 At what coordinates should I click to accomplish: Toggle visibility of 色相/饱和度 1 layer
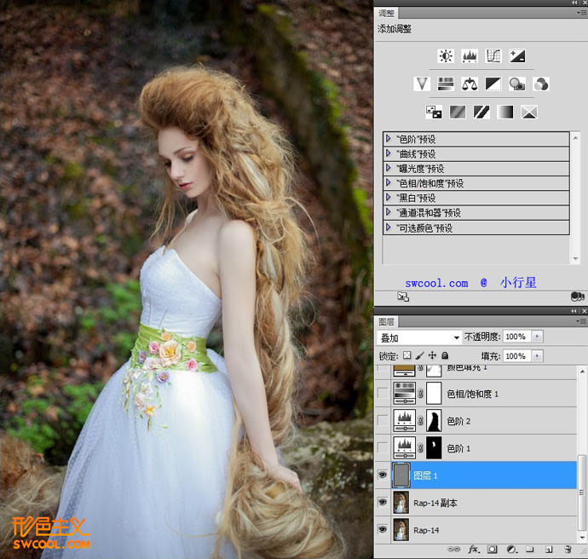coord(382,393)
